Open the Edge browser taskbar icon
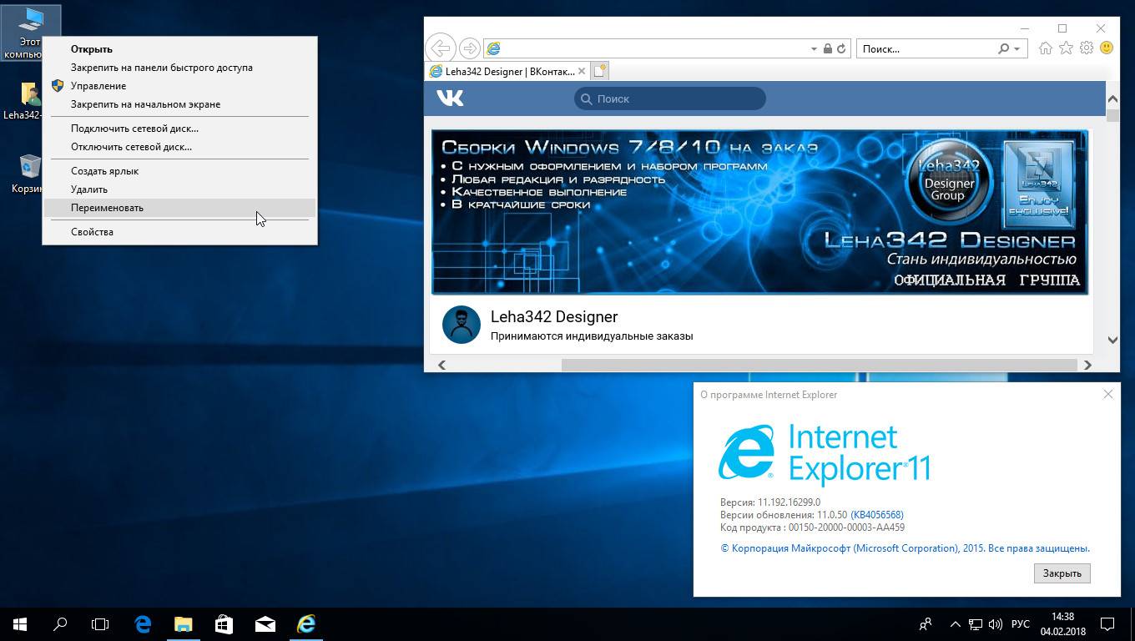Viewport: 1135px width, 641px height. [x=143, y=623]
